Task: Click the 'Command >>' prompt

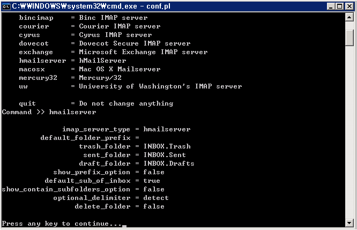Action: 24,112
